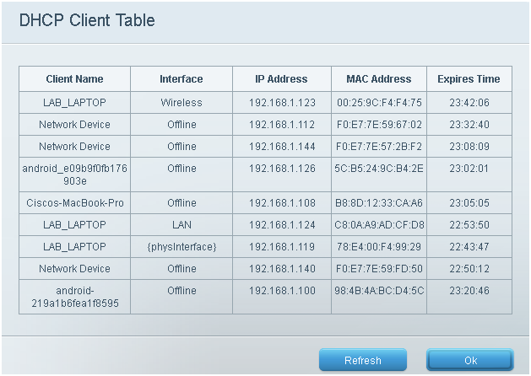Click the Refresh button
Screen dimensions: 531x376
[363, 360]
